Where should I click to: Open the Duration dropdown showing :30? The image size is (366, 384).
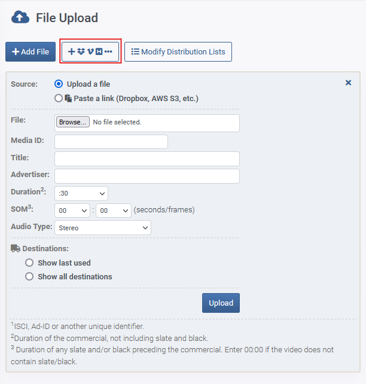[81, 193]
